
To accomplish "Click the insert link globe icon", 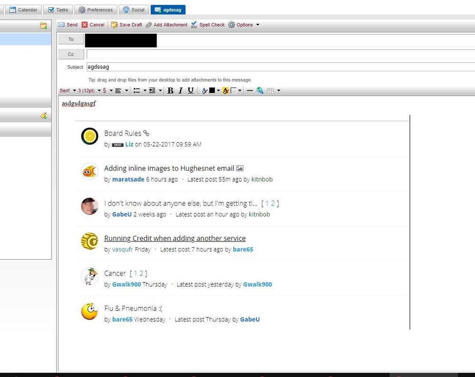I will pyautogui.click(x=260, y=90).
